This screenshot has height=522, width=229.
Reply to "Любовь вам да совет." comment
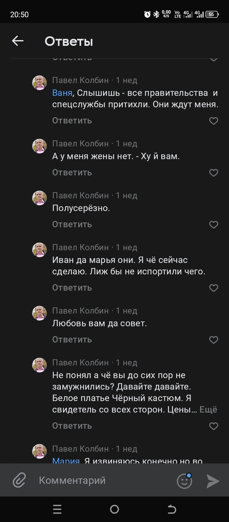pos(72,340)
